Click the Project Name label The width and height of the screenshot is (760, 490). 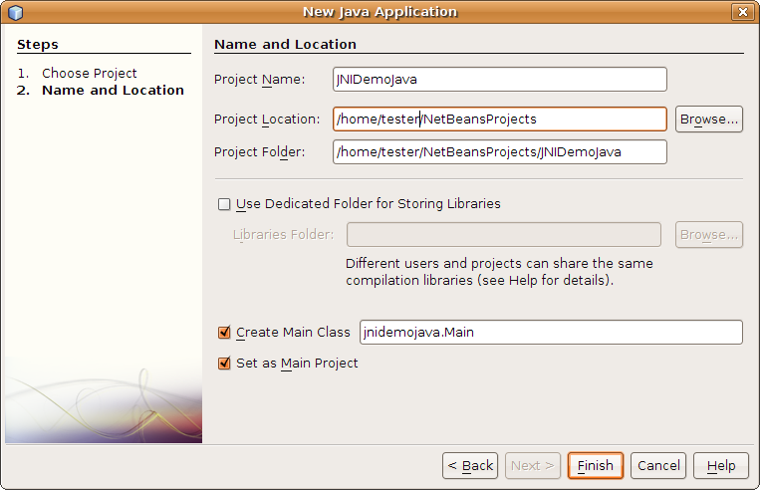pyautogui.click(x=259, y=80)
